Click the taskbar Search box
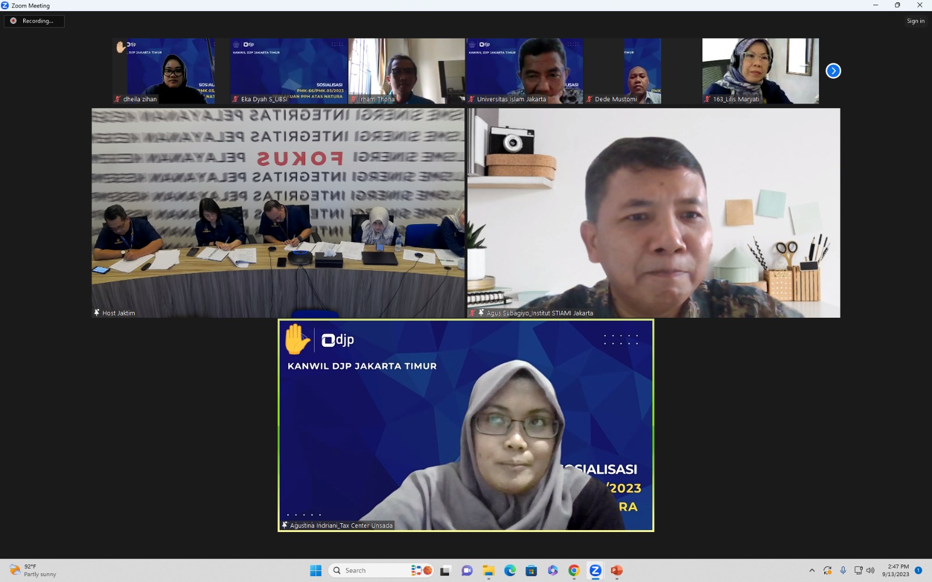Image resolution: width=932 pixels, height=582 pixels. [x=367, y=570]
